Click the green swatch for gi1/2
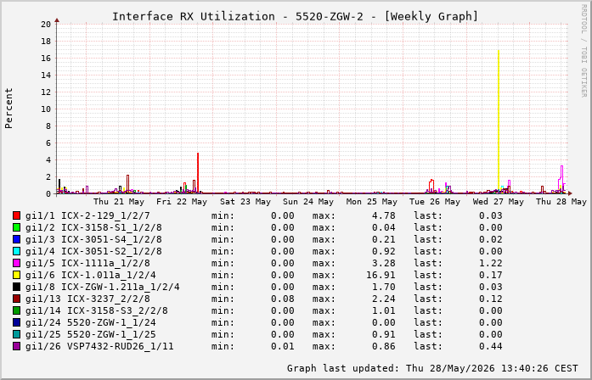This screenshot has width=592, height=380. [x=16, y=227]
